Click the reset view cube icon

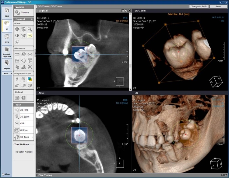(x=17, y=42)
